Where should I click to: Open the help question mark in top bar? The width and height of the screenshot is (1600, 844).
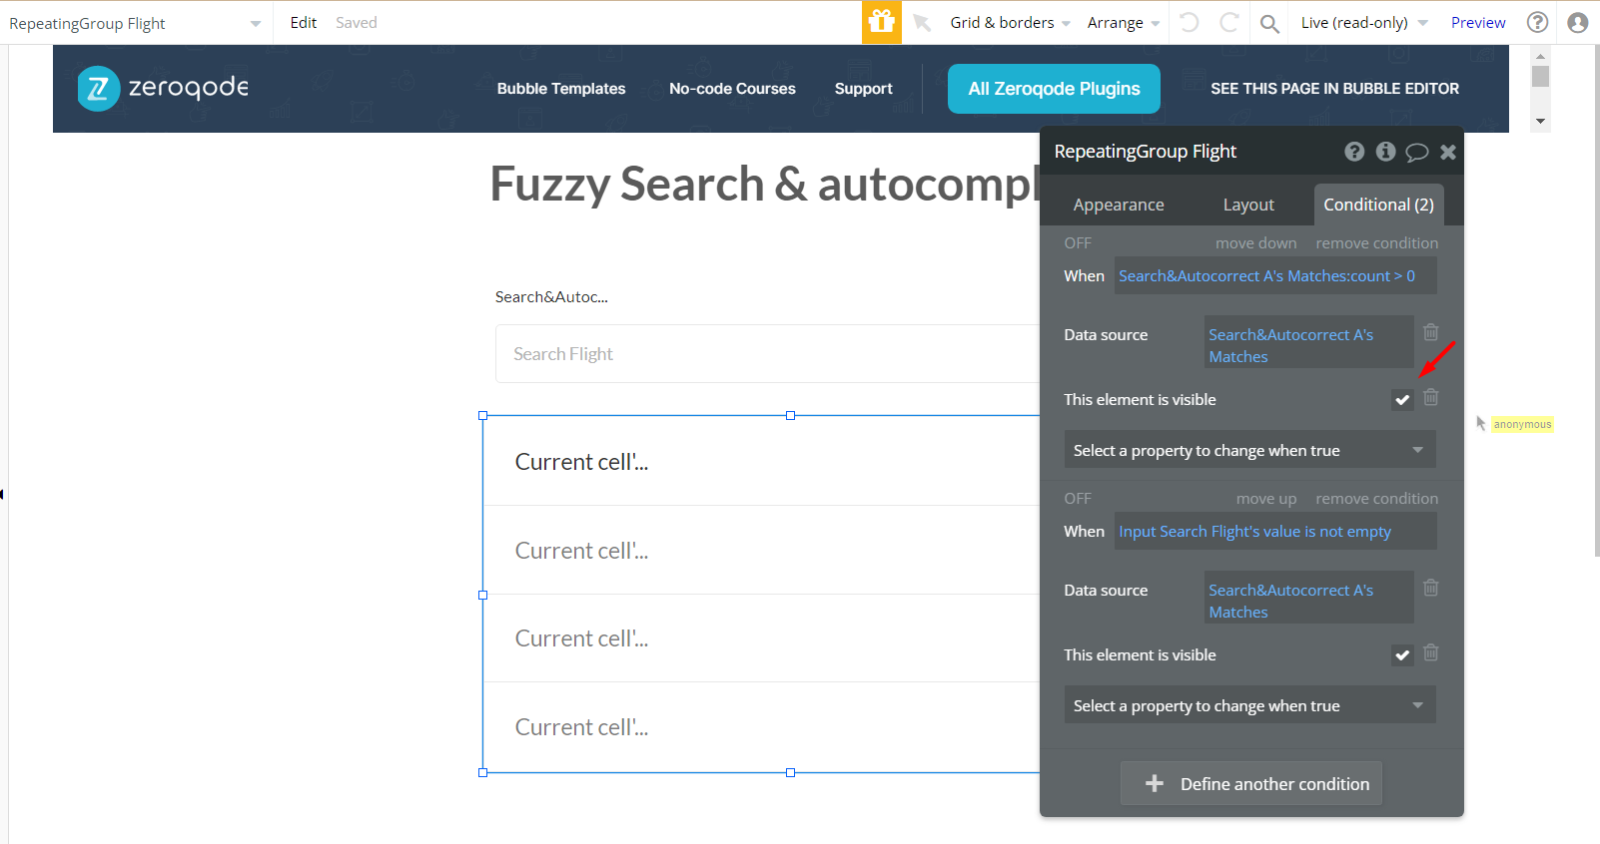(1538, 22)
